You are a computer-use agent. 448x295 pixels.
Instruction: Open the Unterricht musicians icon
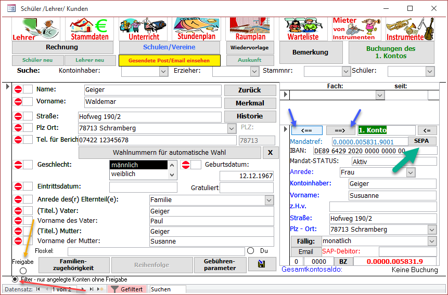coord(144,29)
